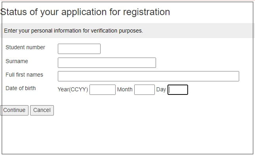
Task: Click the Continue button
Action: click(x=14, y=110)
